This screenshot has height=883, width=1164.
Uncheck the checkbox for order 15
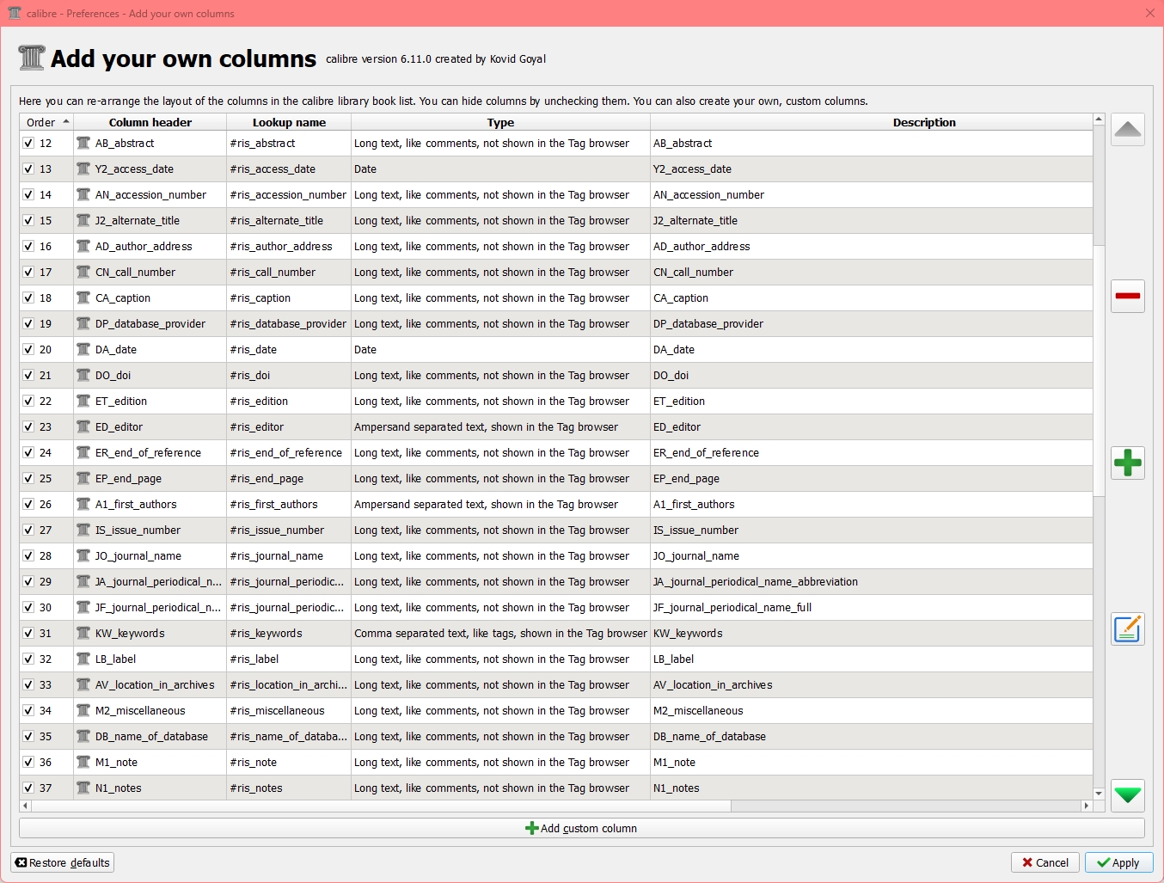tap(28, 221)
